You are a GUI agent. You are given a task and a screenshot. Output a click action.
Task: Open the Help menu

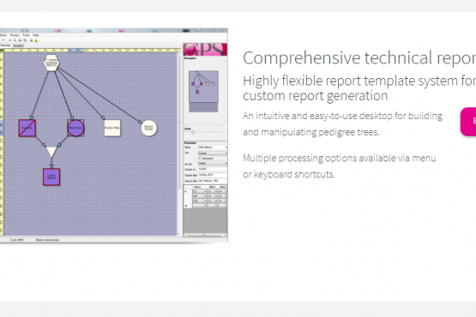(35, 35)
